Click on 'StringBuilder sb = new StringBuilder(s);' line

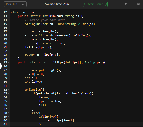[x=60, y=24]
